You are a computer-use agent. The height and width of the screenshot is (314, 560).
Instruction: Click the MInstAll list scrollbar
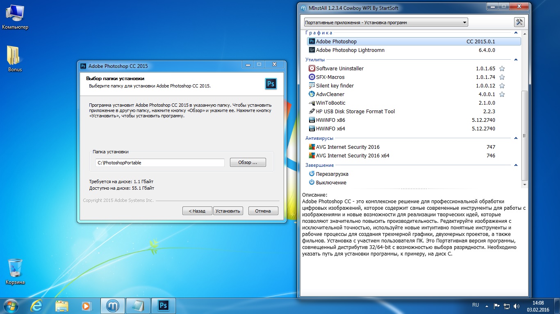click(x=524, y=137)
